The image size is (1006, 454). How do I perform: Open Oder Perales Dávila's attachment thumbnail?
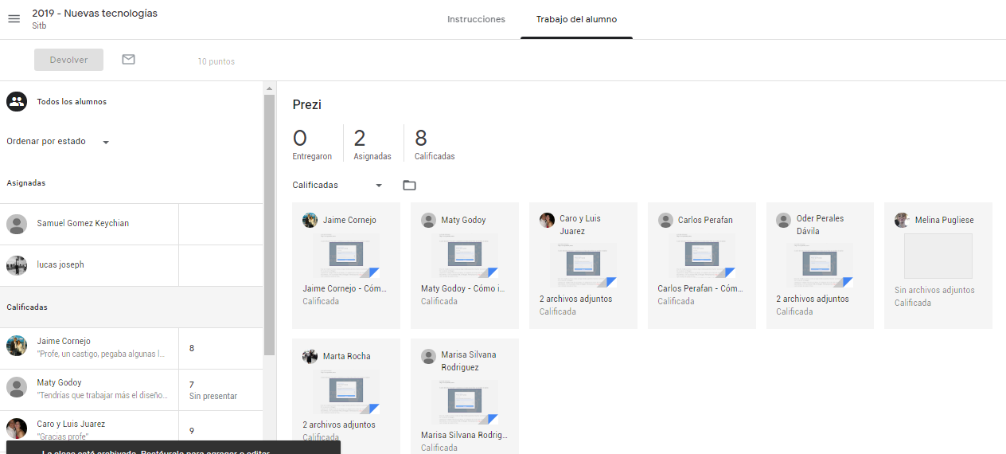pos(820,265)
